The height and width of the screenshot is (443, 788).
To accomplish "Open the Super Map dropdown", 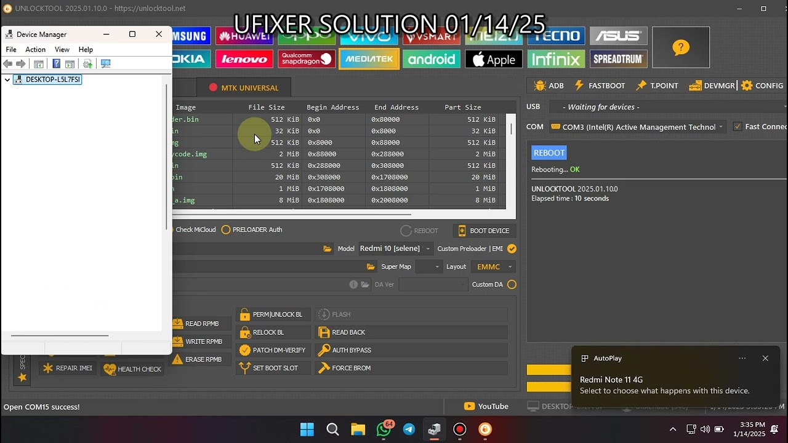I will pyautogui.click(x=429, y=266).
